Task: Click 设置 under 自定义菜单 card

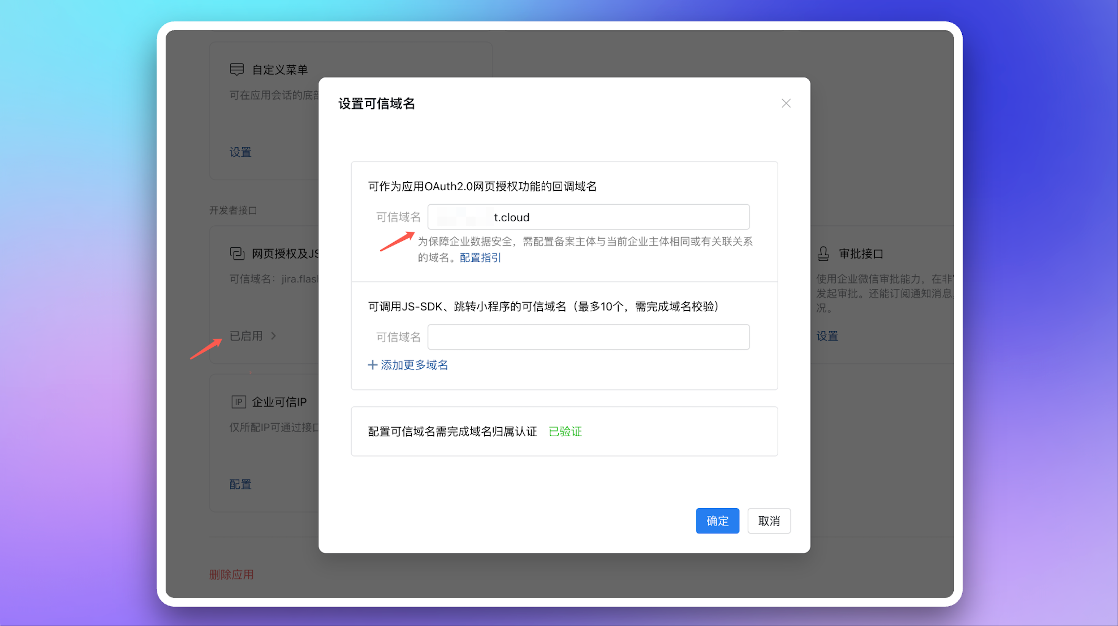Action: pos(240,152)
